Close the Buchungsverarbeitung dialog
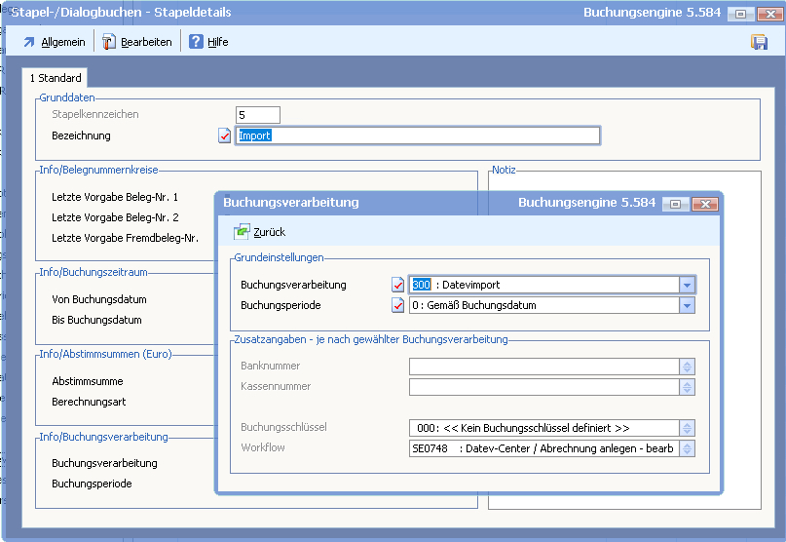The height and width of the screenshot is (542, 786). (704, 204)
